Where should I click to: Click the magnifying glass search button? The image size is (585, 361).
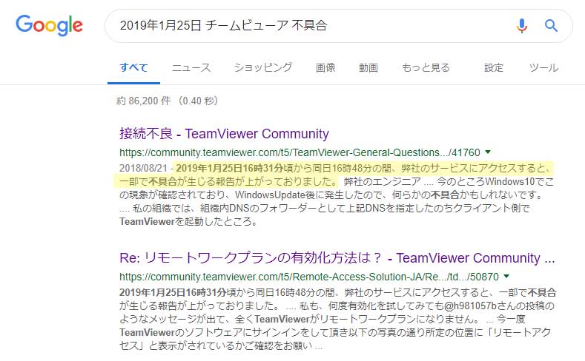click(x=551, y=26)
